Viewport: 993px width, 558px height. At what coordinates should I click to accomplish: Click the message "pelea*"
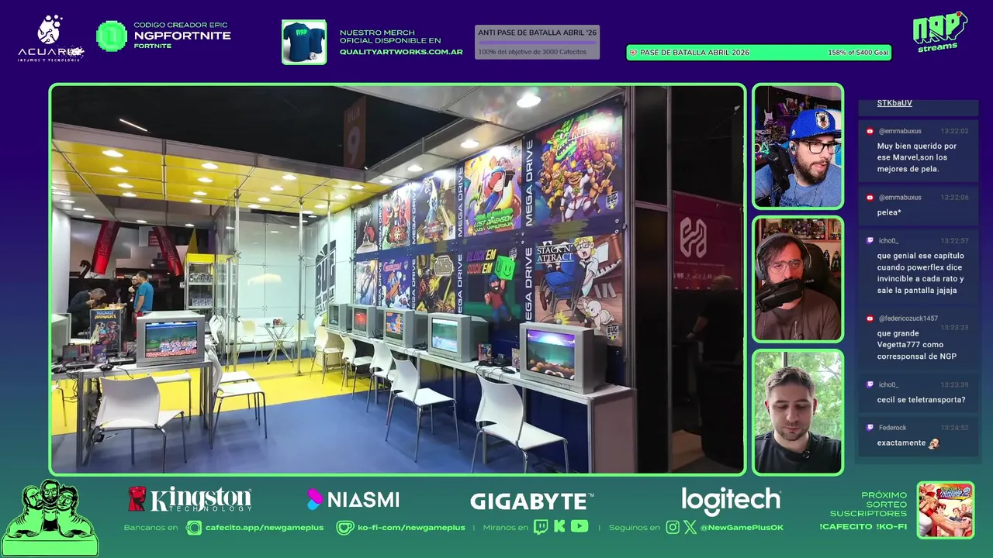[889, 212]
